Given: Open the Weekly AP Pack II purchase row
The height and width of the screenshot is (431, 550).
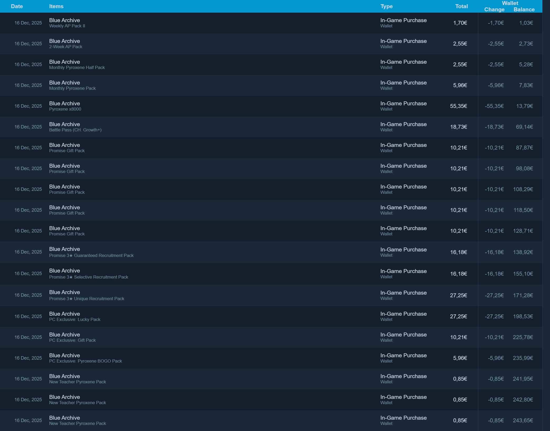Looking at the screenshot, I should (67, 26).
